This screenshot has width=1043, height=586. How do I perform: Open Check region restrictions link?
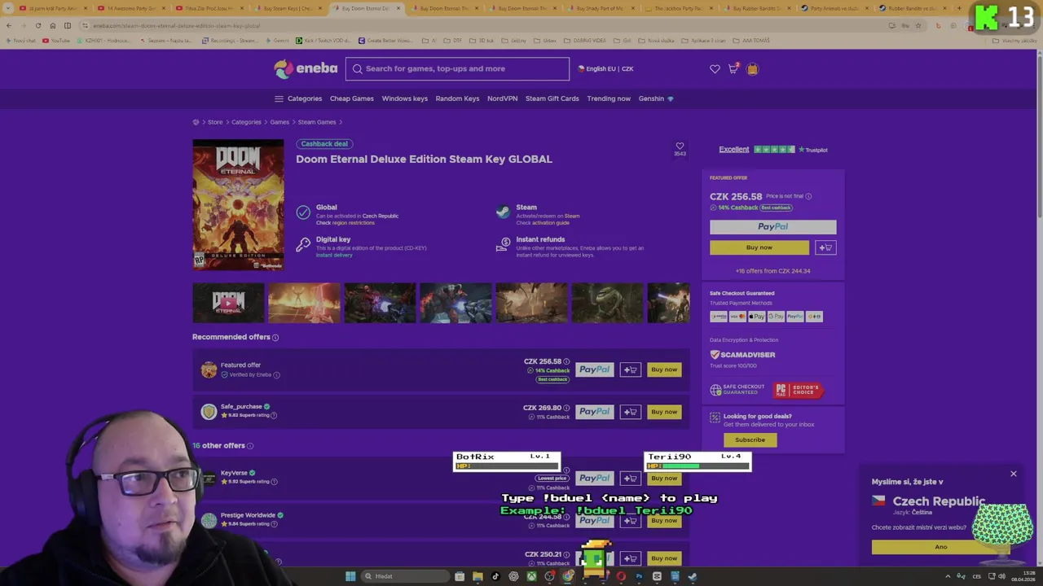pyautogui.click(x=345, y=223)
